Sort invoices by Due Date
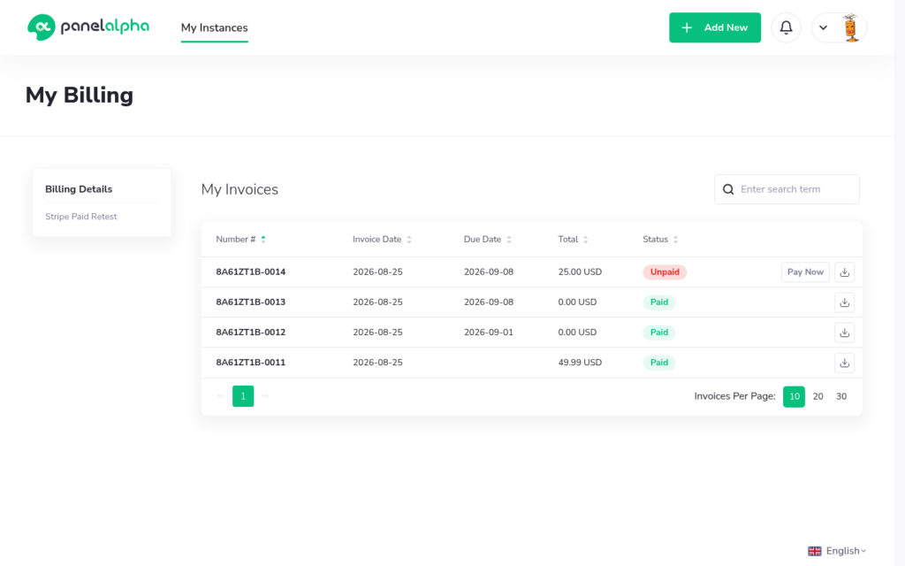905x566 pixels. coord(487,239)
